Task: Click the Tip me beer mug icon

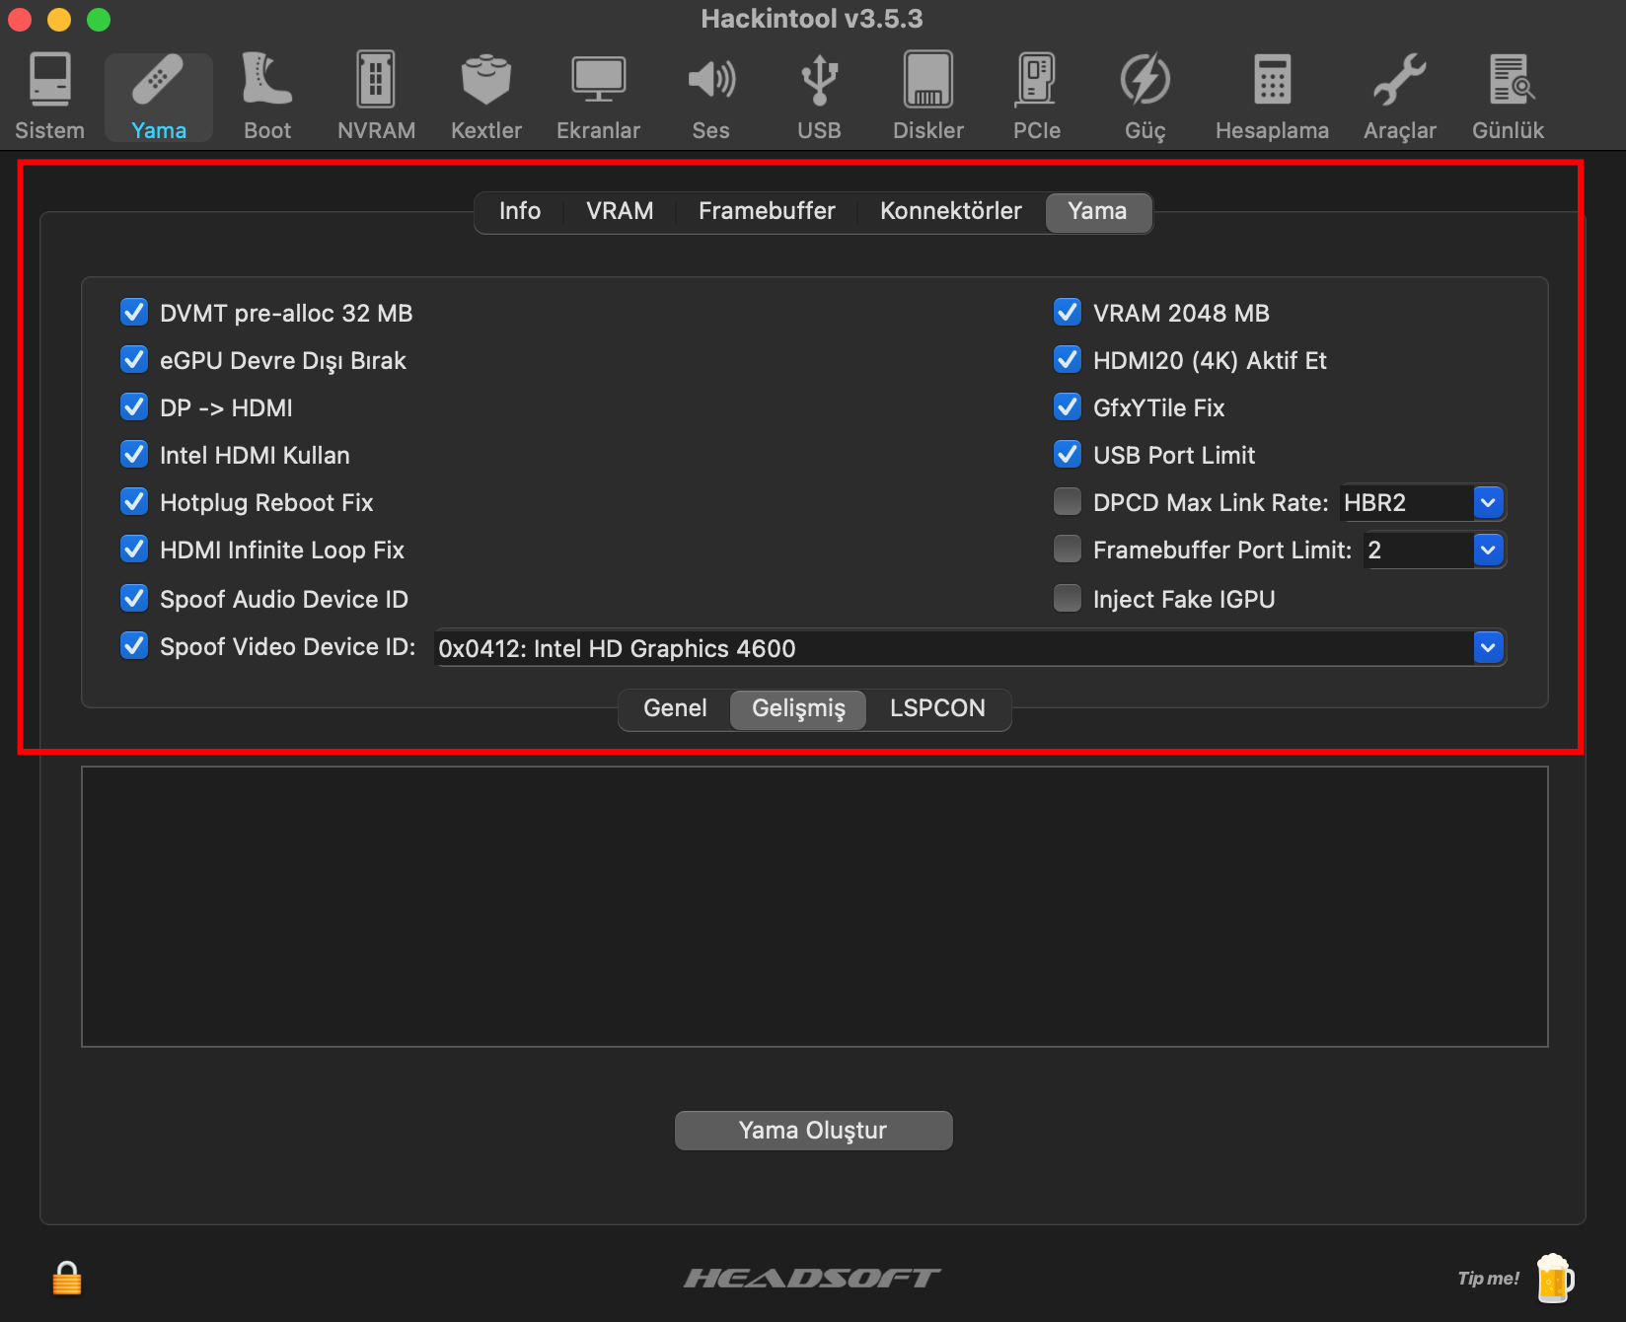Action: click(x=1554, y=1279)
